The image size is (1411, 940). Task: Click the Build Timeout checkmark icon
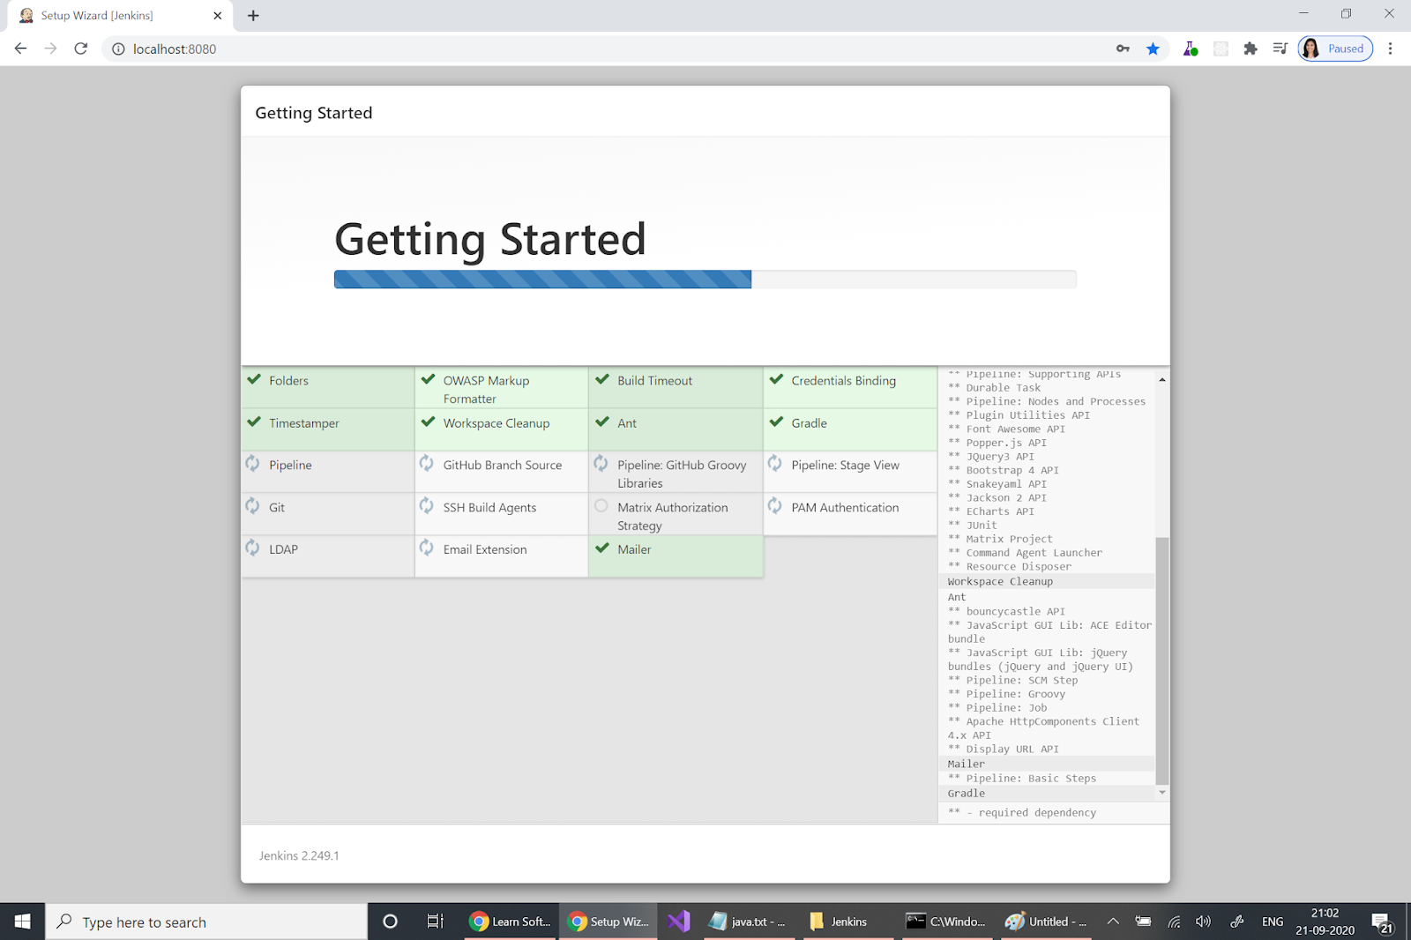tap(602, 379)
